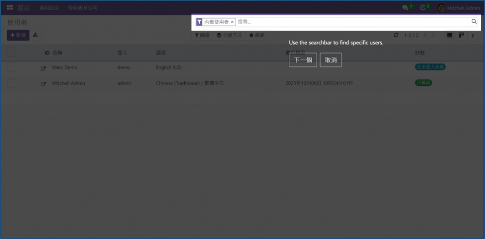The width and height of the screenshot is (485, 239).
Task: Go to previous page arrow
Action: [425, 35]
